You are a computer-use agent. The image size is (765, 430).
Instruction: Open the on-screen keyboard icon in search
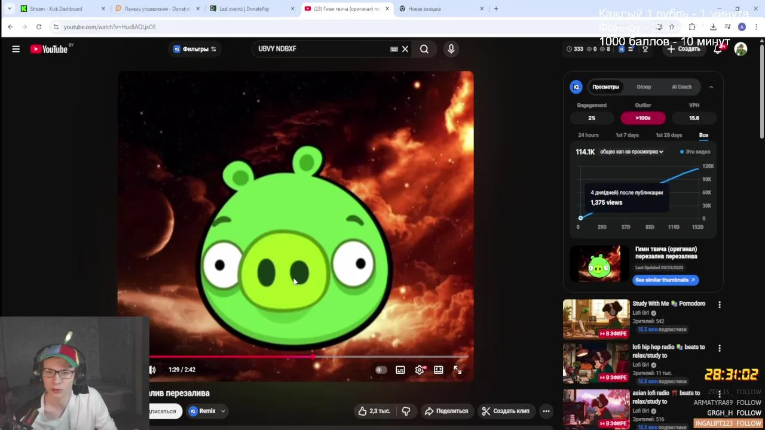[394, 49]
